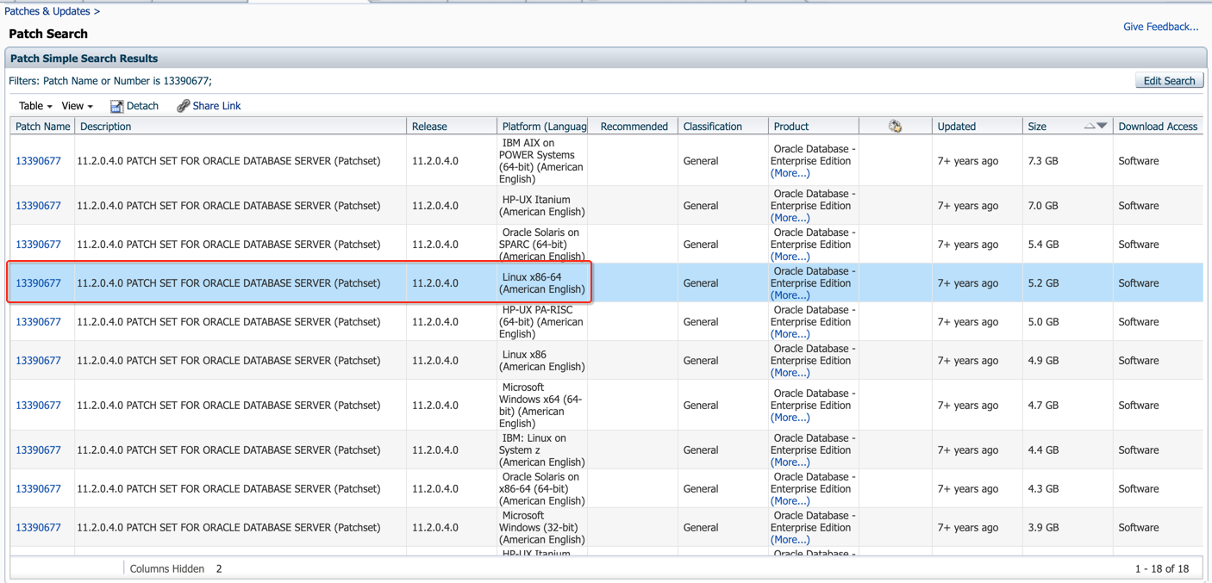Open patch 13390677 for IBM AIX
Image resolution: width=1212 pixels, height=583 pixels.
(x=38, y=161)
